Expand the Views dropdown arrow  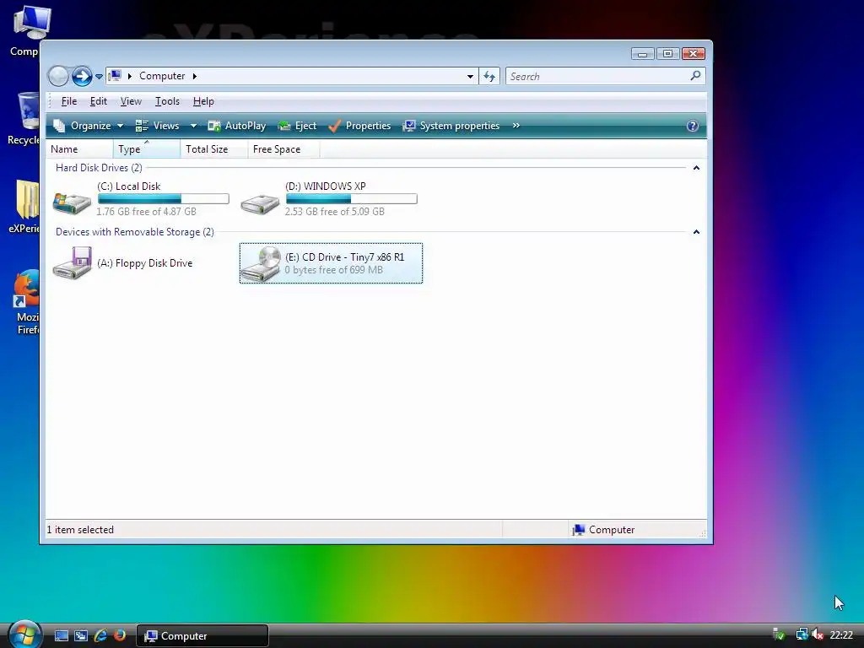pos(193,127)
